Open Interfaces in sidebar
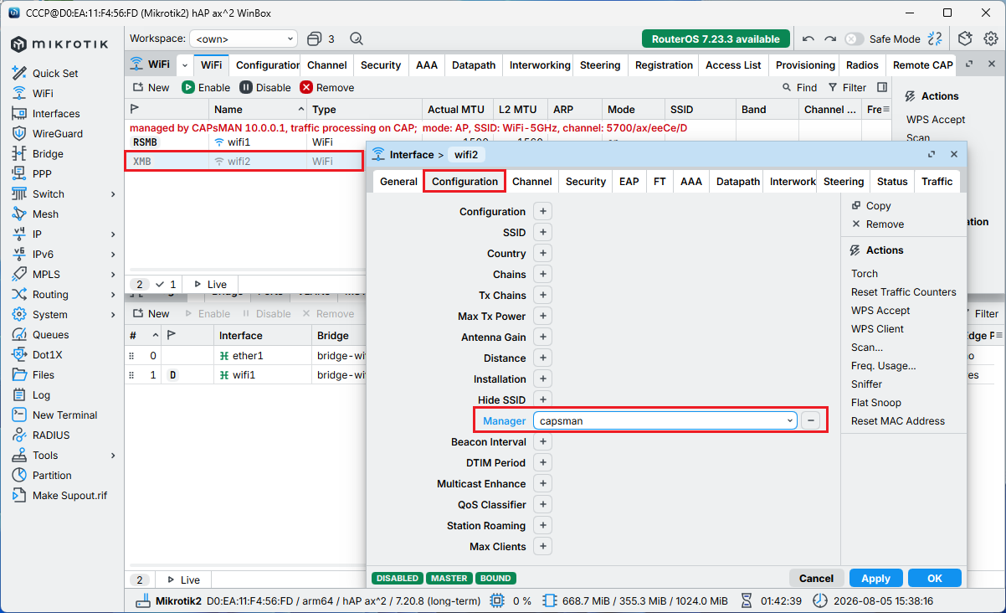 click(56, 113)
